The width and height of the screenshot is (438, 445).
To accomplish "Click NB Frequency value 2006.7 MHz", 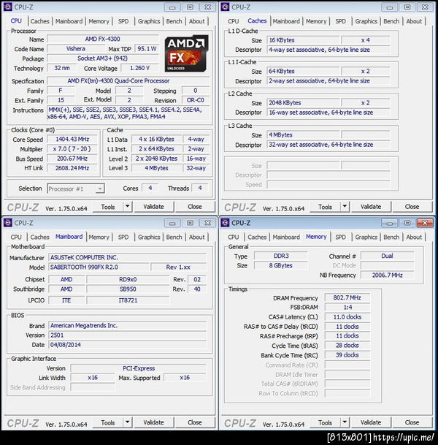I will click(x=387, y=275).
